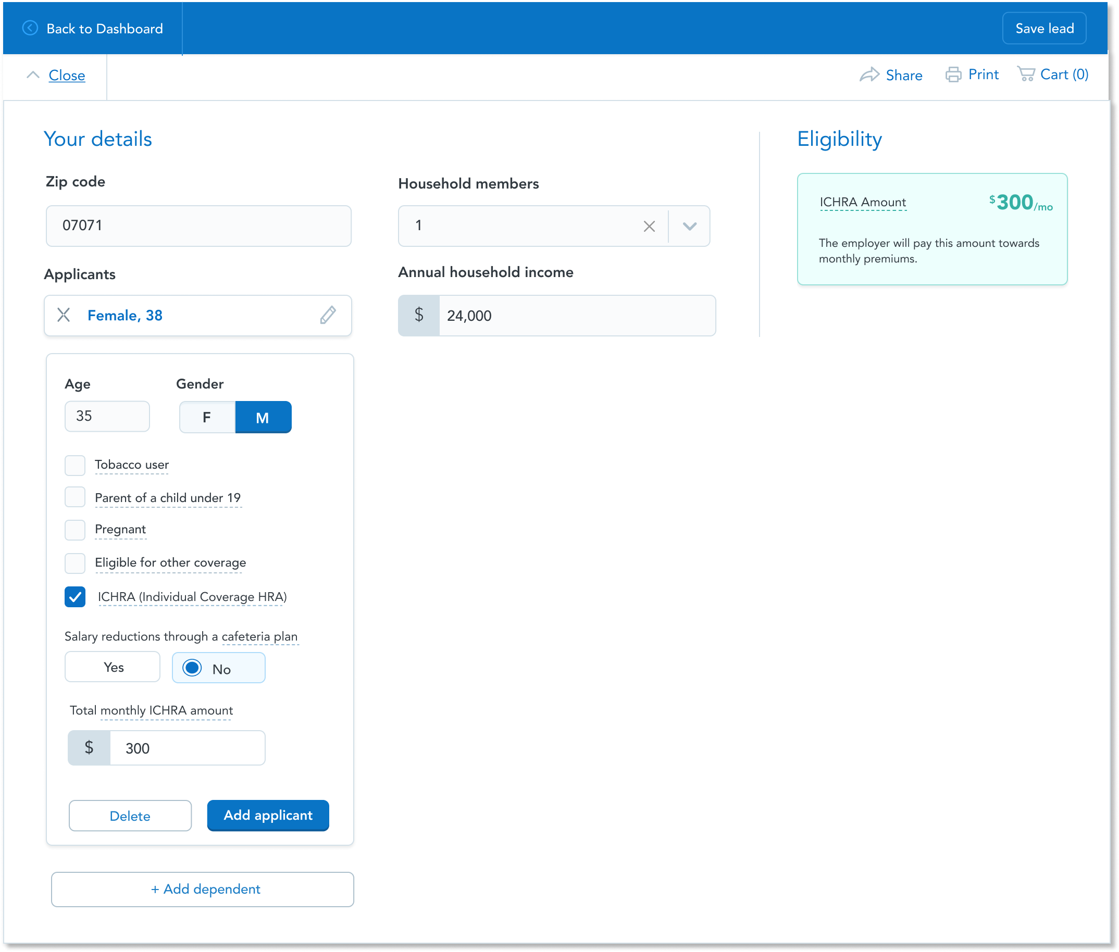Viewport: 1119px width, 952px height.
Task: Check Parent of a child under 19
Action: coord(75,497)
